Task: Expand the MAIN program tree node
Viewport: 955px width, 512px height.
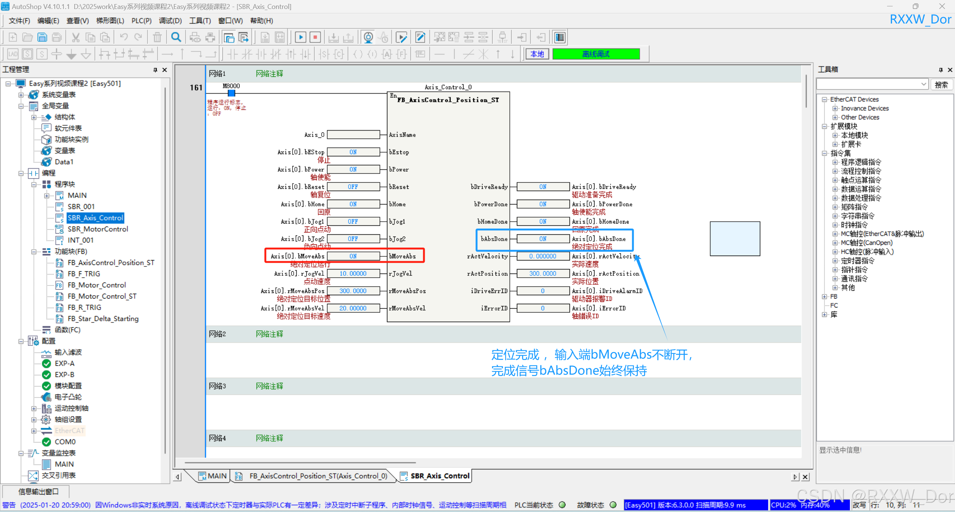Action: tap(47, 196)
